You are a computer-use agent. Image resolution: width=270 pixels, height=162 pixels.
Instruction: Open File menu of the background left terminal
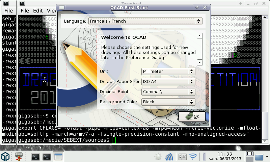click(9, 11)
